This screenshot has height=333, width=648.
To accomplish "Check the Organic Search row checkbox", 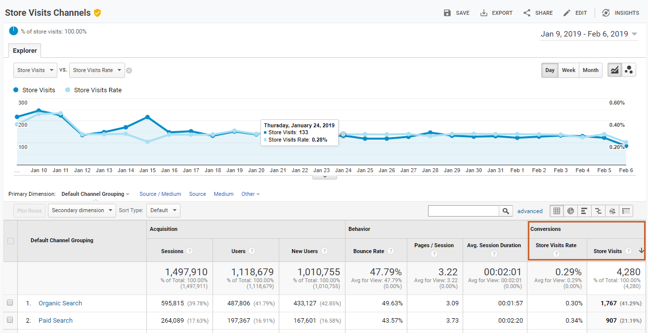I will (x=10, y=303).
